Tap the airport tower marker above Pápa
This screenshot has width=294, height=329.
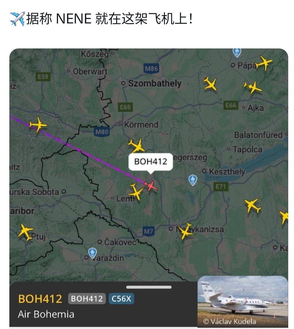click(237, 53)
